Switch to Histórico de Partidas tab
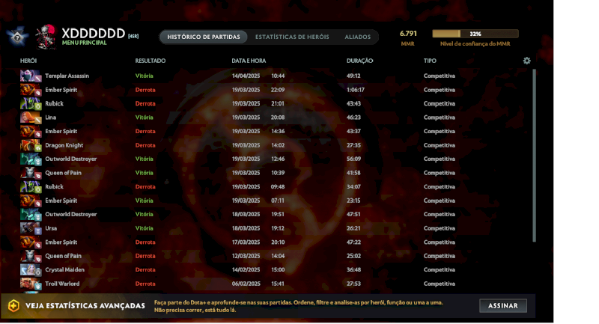 [204, 37]
